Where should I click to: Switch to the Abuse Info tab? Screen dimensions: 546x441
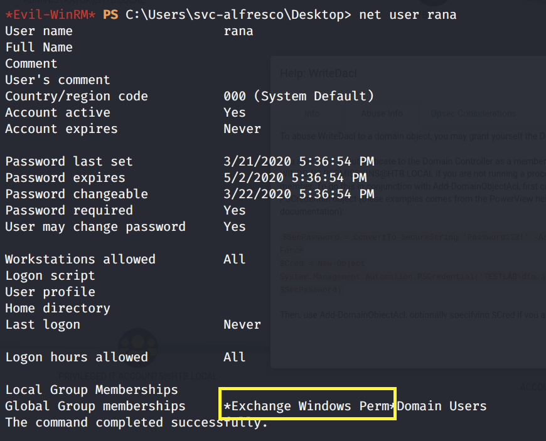pyautogui.click(x=382, y=114)
